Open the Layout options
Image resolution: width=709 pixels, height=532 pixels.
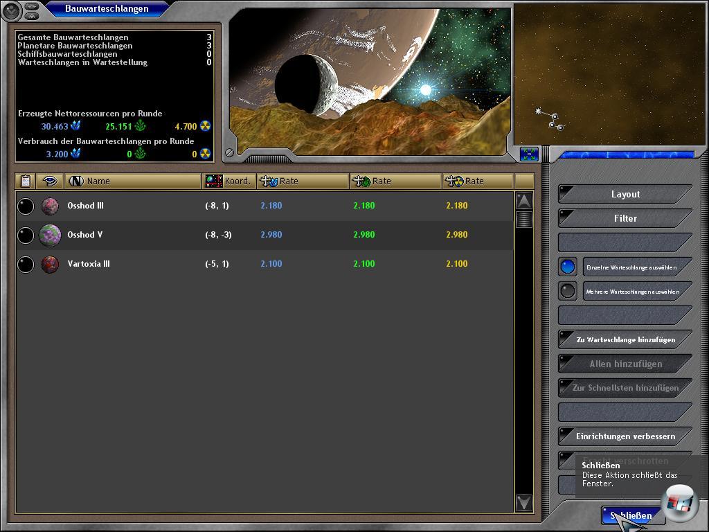point(625,194)
